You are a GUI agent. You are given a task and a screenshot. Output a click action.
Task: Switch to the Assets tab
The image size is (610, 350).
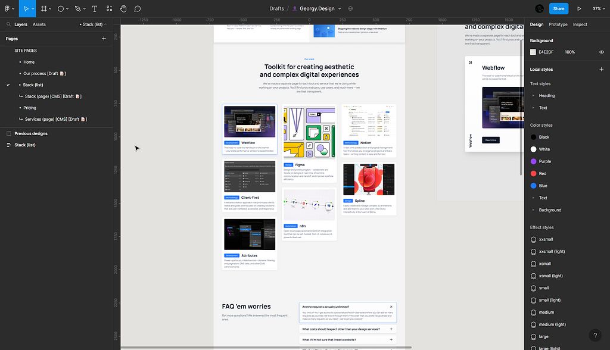[39, 24]
